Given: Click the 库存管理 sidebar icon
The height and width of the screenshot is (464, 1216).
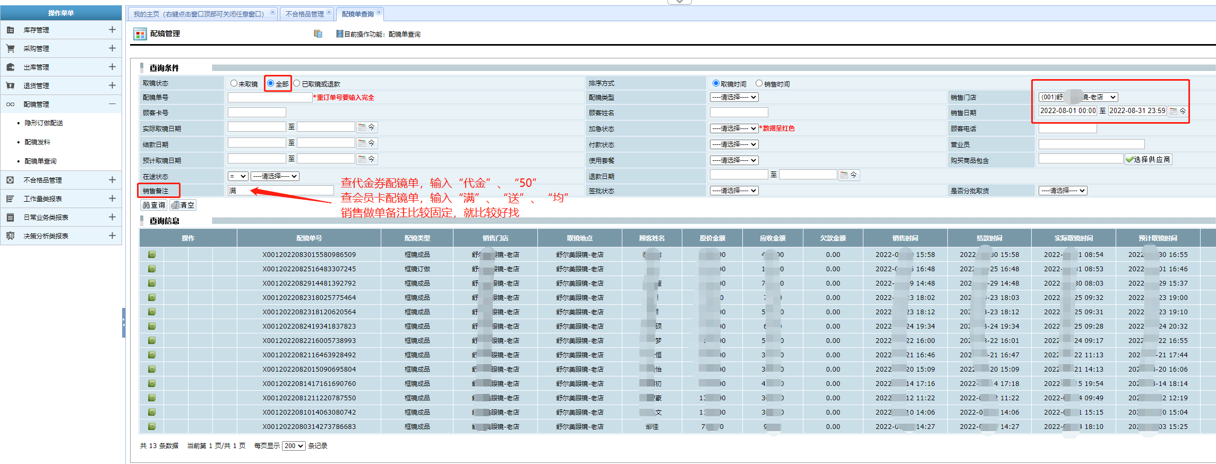Looking at the screenshot, I should 10,30.
